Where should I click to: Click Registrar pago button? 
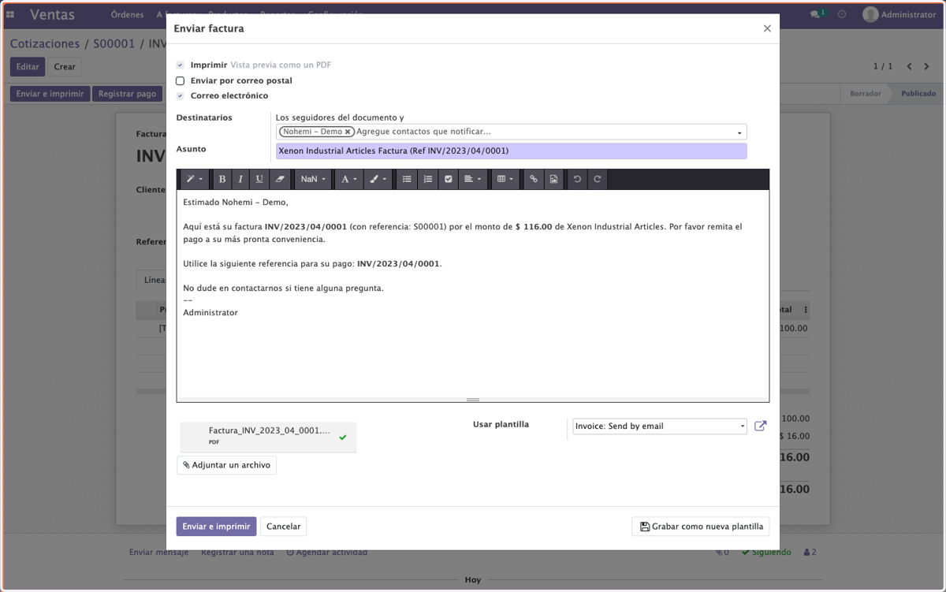click(x=127, y=94)
